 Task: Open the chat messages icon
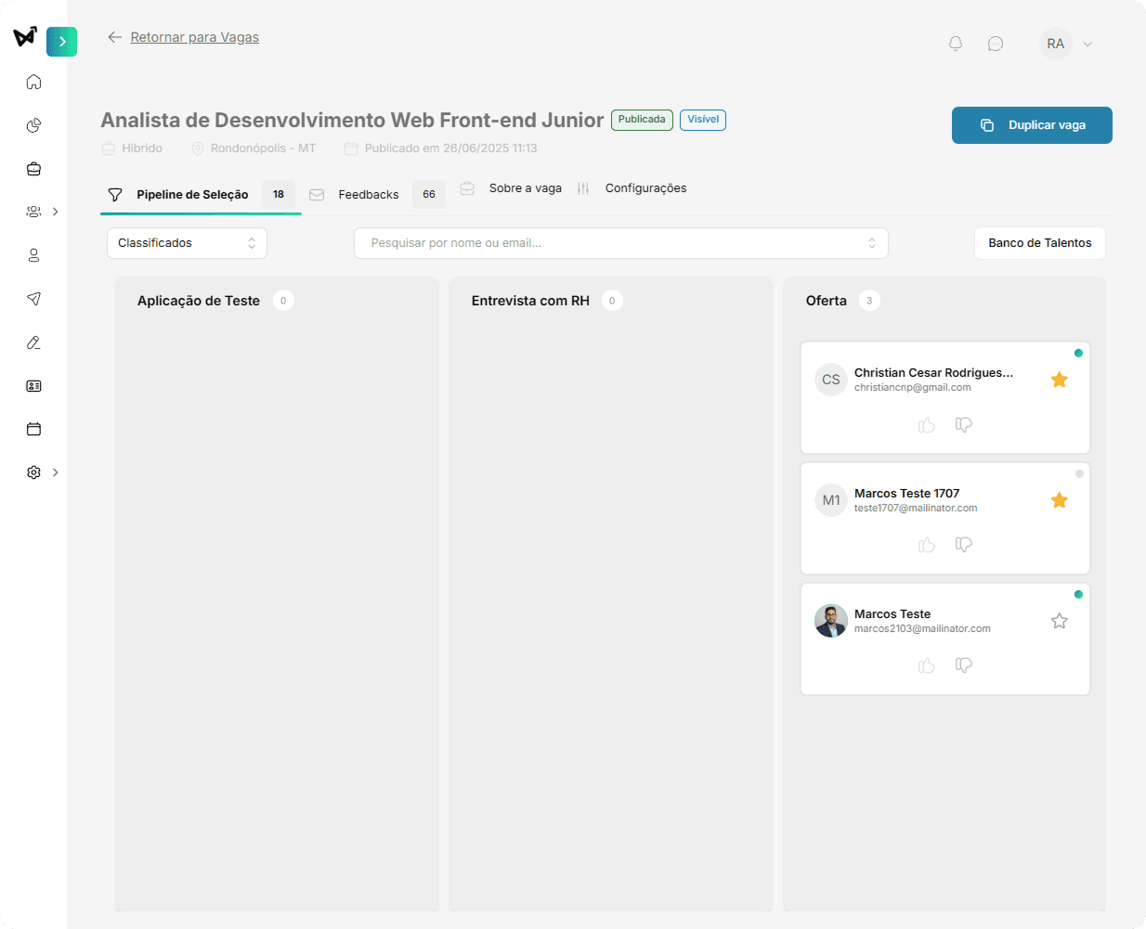click(996, 44)
